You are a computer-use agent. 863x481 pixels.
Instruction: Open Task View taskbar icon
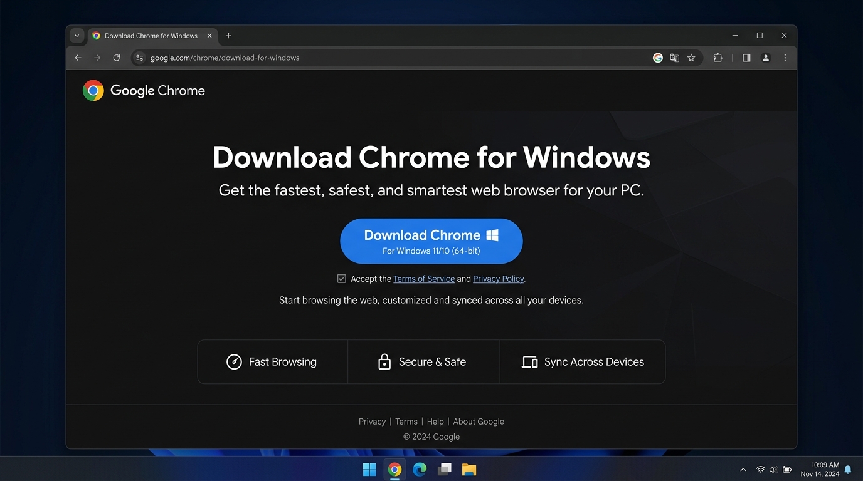tap(445, 469)
